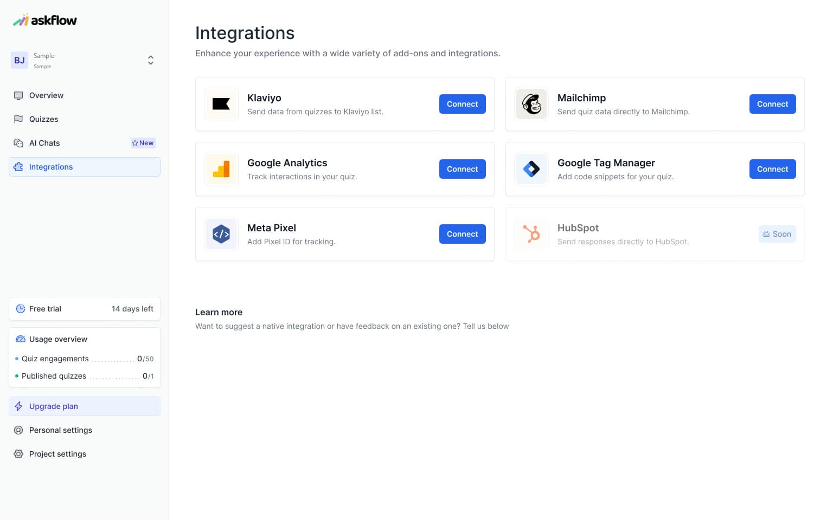Click "Track interactions in your quiz." text
This screenshot has height=520, width=833.
(x=302, y=177)
